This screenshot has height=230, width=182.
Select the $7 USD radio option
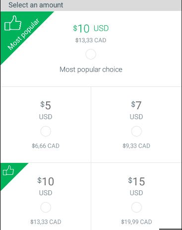click(136, 131)
